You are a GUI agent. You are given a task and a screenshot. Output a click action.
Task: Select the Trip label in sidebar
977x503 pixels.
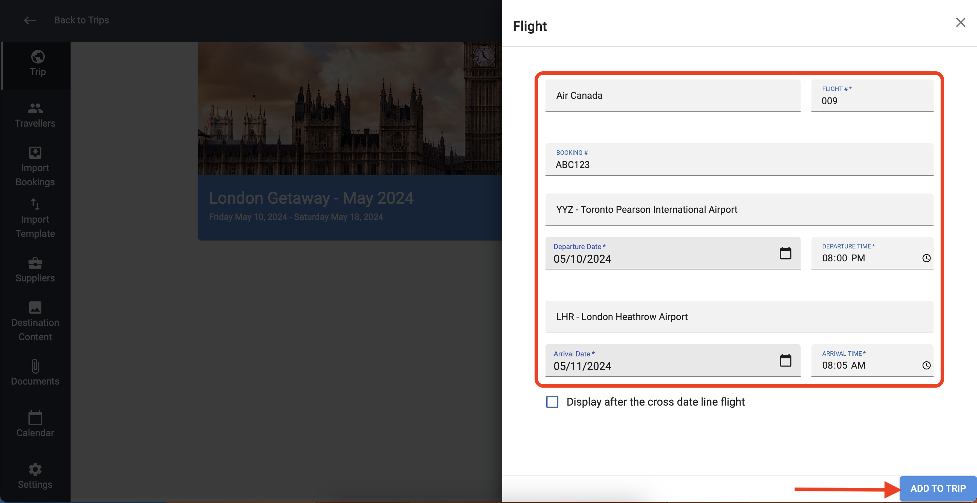point(38,72)
